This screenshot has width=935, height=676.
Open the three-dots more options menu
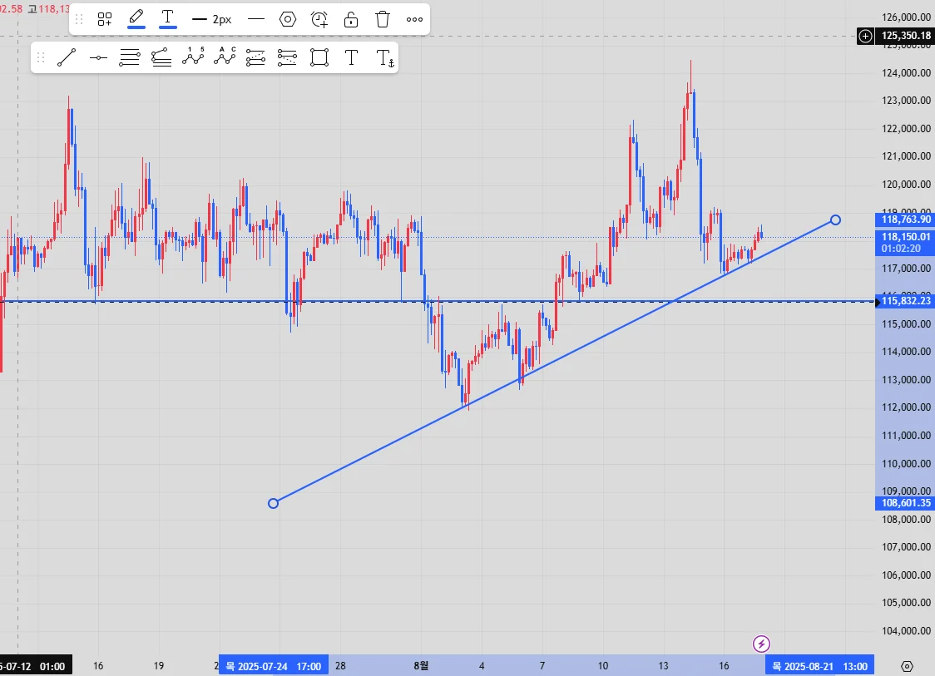click(x=414, y=19)
